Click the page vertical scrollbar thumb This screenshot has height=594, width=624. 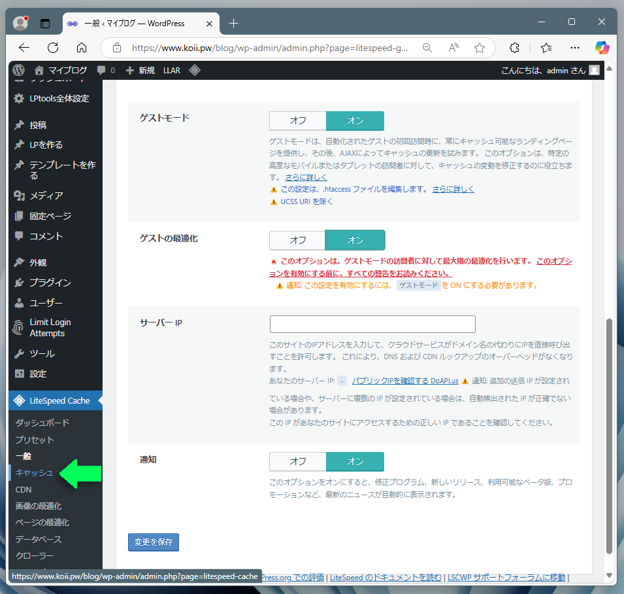tap(609, 436)
